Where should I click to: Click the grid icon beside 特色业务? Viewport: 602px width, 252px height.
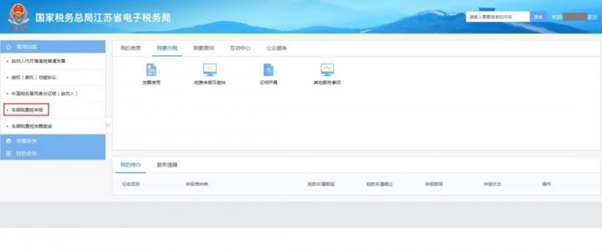click(9, 154)
